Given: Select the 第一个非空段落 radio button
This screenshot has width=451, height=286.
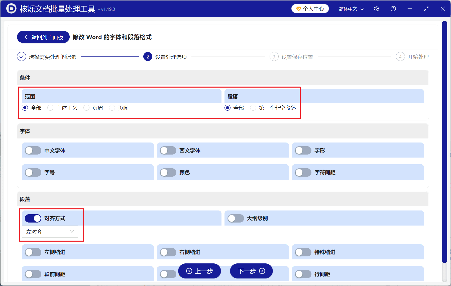Looking at the screenshot, I should coord(253,108).
